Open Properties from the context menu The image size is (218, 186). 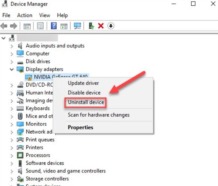(80, 127)
